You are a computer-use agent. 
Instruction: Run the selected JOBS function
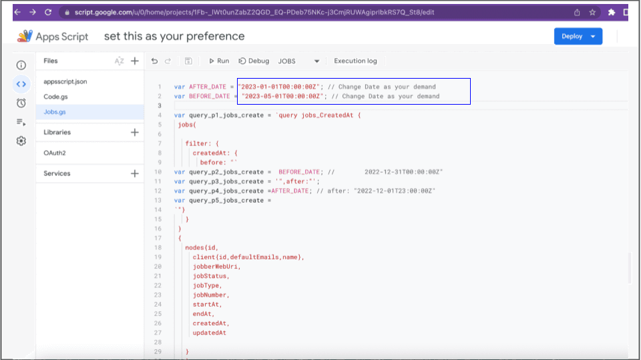point(218,61)
